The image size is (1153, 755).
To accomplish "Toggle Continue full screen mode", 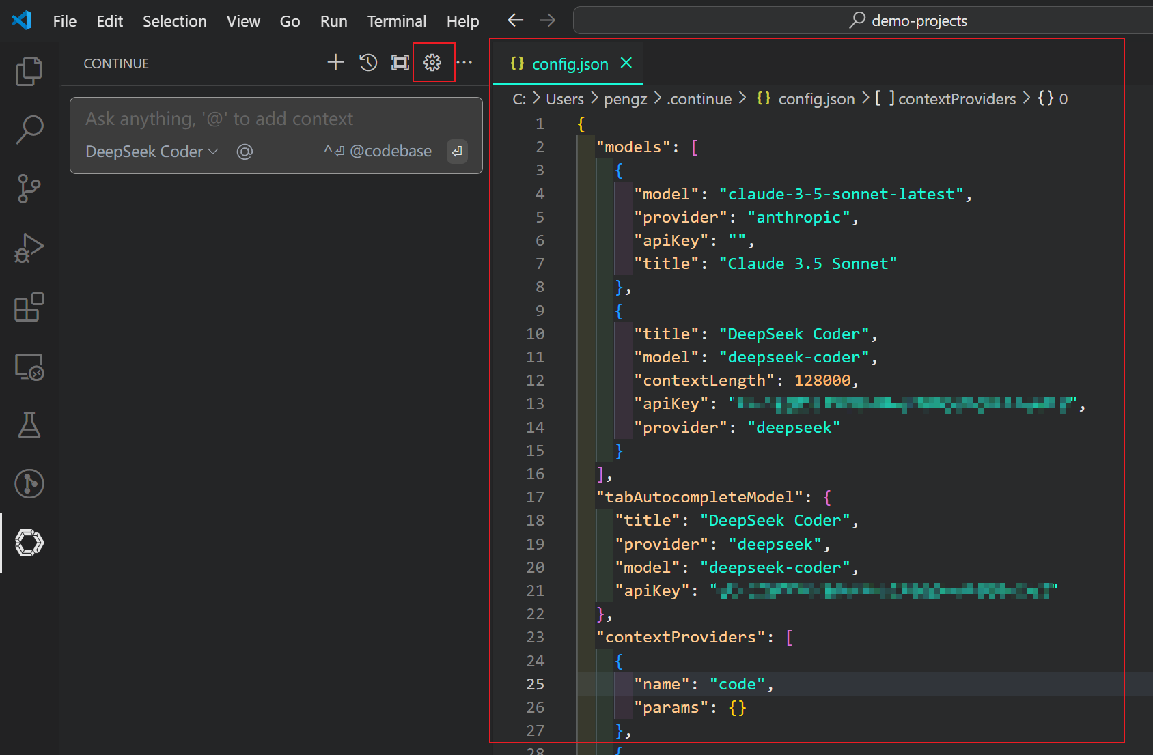I will [400, 63].
